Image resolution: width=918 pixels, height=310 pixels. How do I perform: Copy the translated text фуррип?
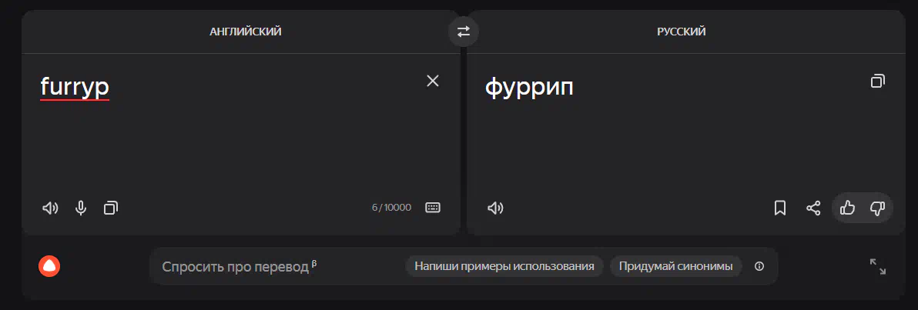pyautogui.click(x=877, y=81)
